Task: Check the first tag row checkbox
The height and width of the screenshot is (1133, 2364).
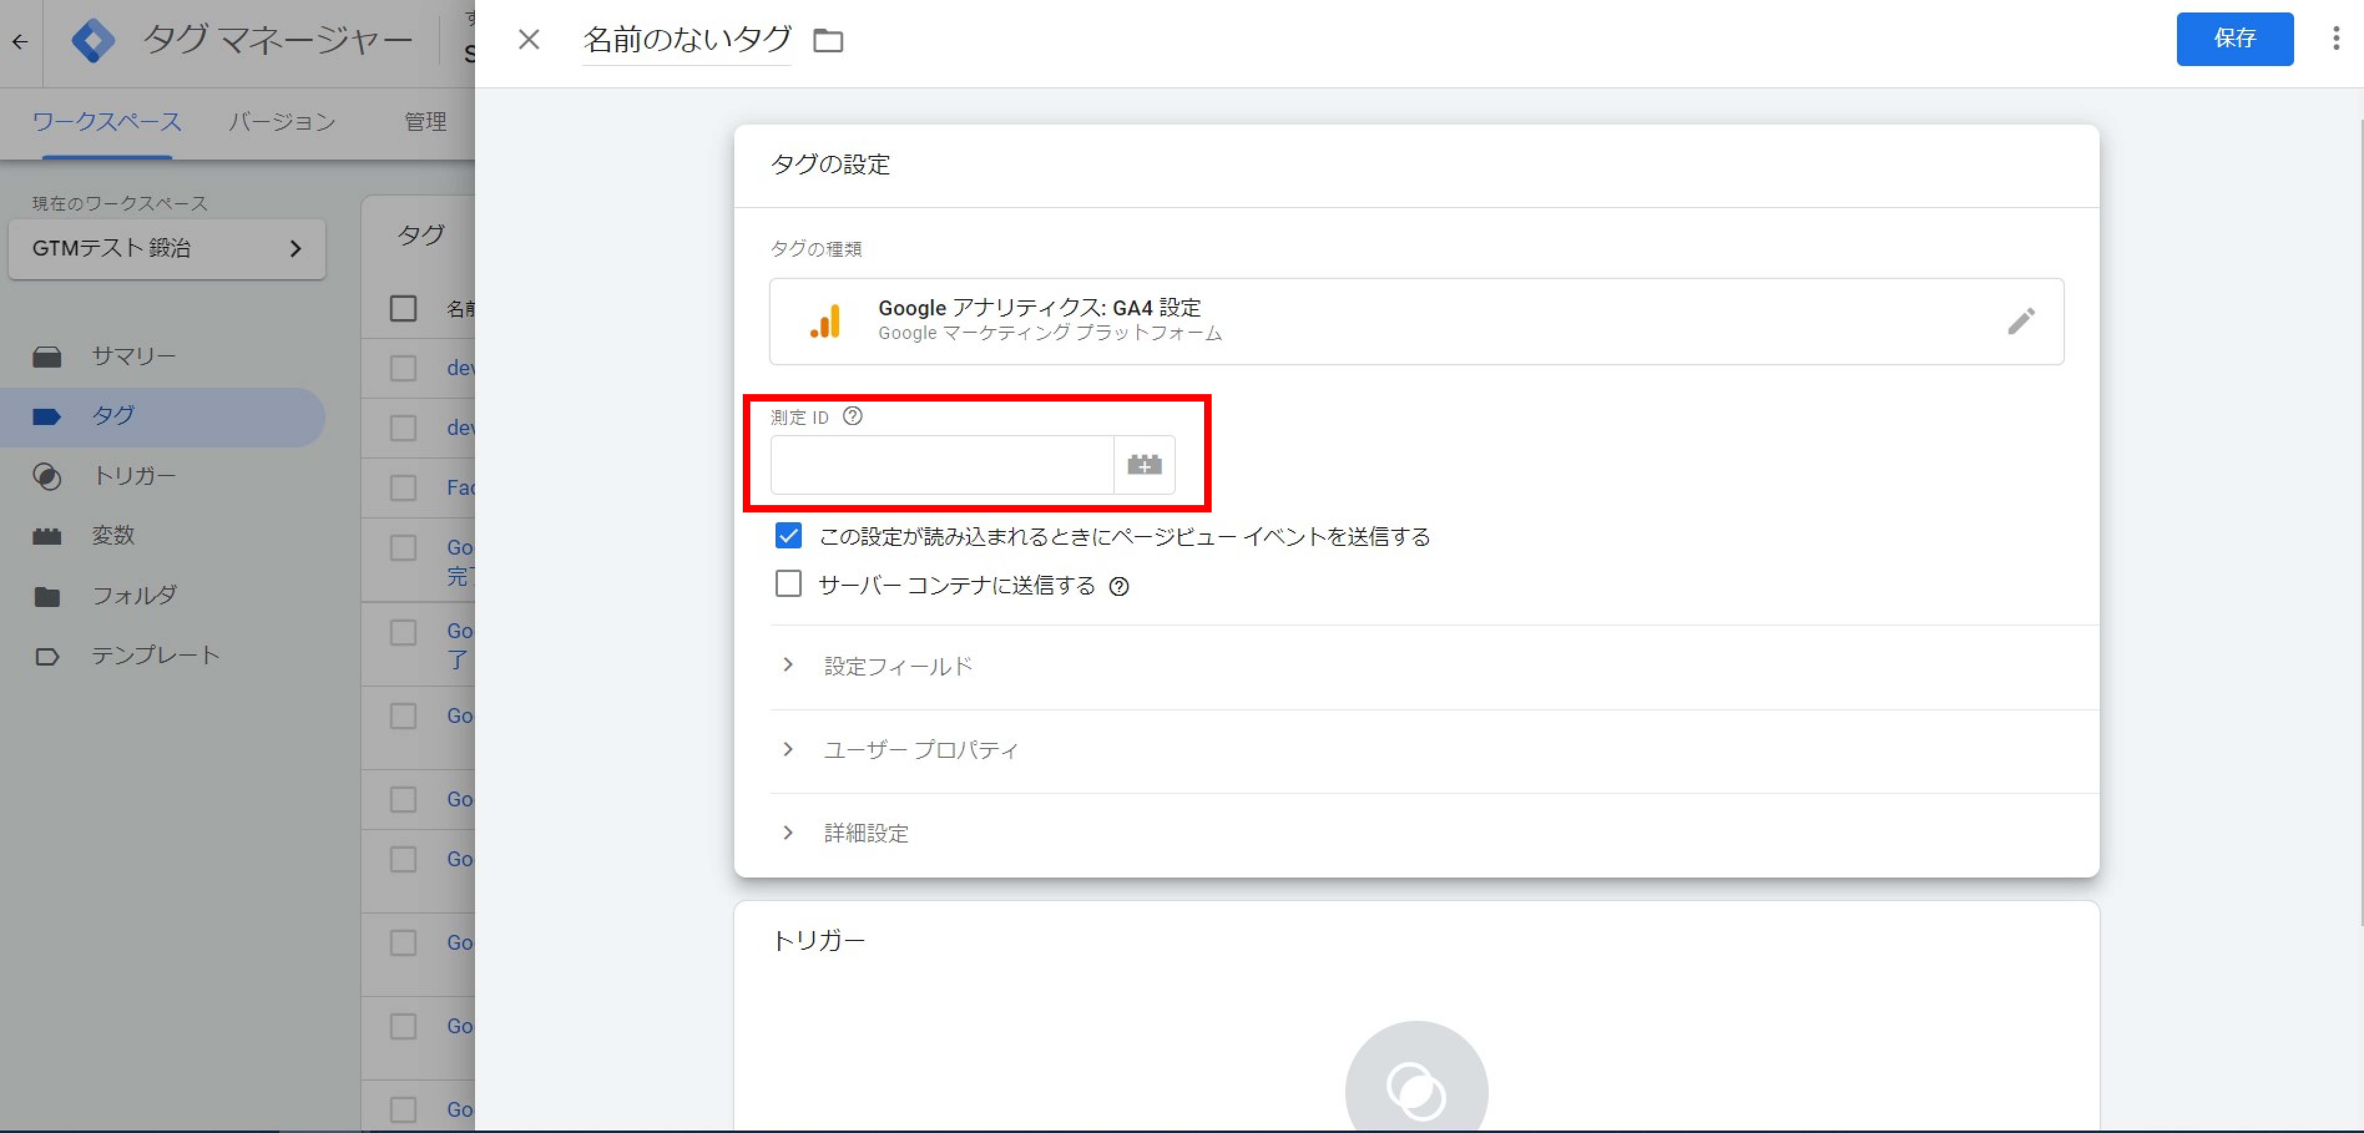Action: pos(403,368)
